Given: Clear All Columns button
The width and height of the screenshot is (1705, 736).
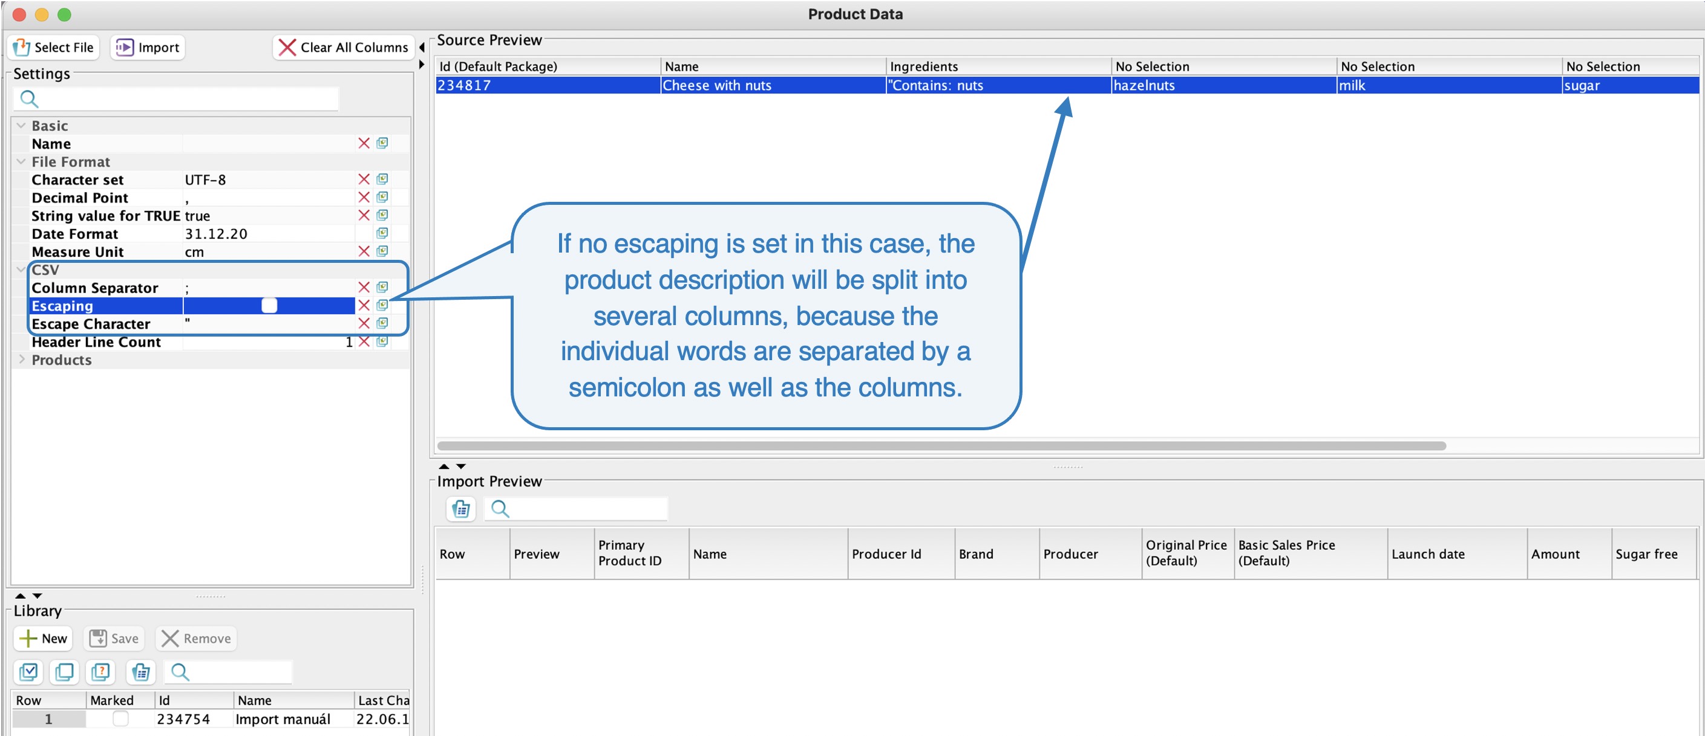Looking at the screenshot, I should 344,47.
